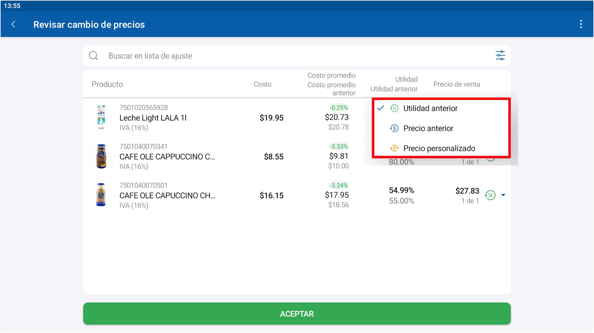The image size is (594, 333).
Task: Open the three-dot overflow menu
Action: (581, 24)
